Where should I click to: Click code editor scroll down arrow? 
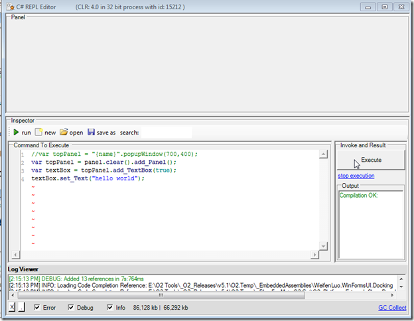click(323, 246)
